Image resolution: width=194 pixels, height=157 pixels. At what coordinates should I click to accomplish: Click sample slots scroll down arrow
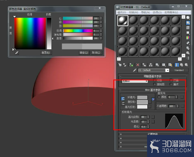pyautogui.click(x=183, y=55)
